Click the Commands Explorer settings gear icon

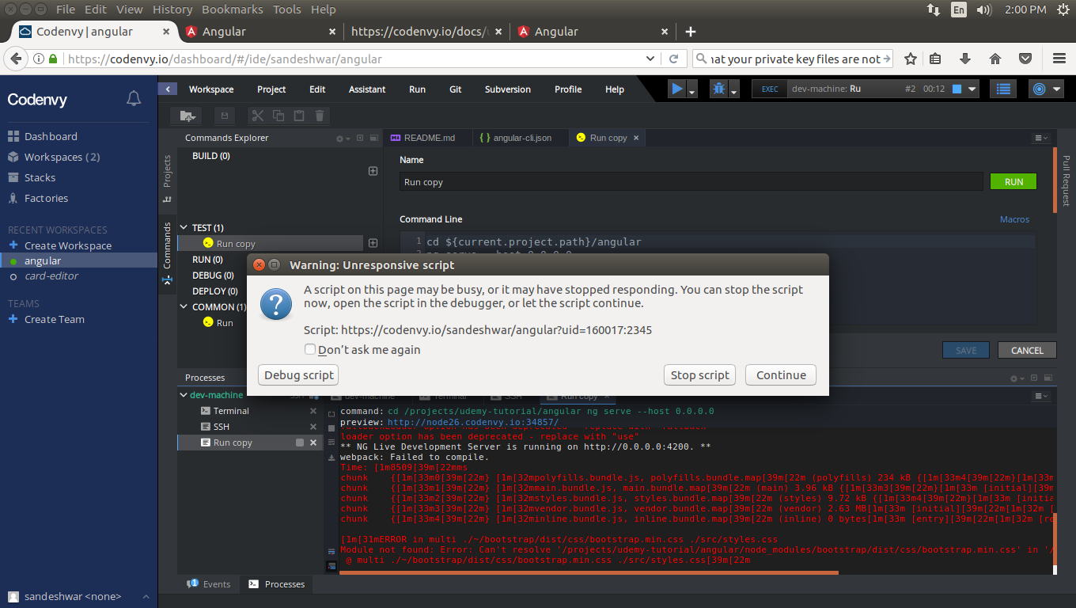[339, 138]
